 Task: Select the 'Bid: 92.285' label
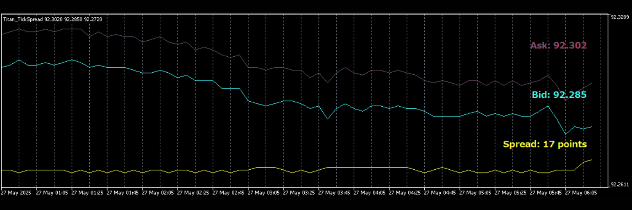(559, 95)
